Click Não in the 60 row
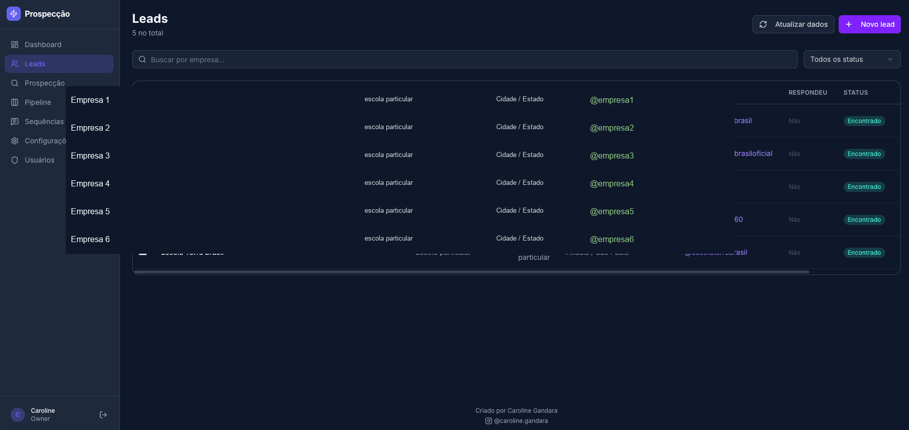909x430 pixels. pos(794,220)
